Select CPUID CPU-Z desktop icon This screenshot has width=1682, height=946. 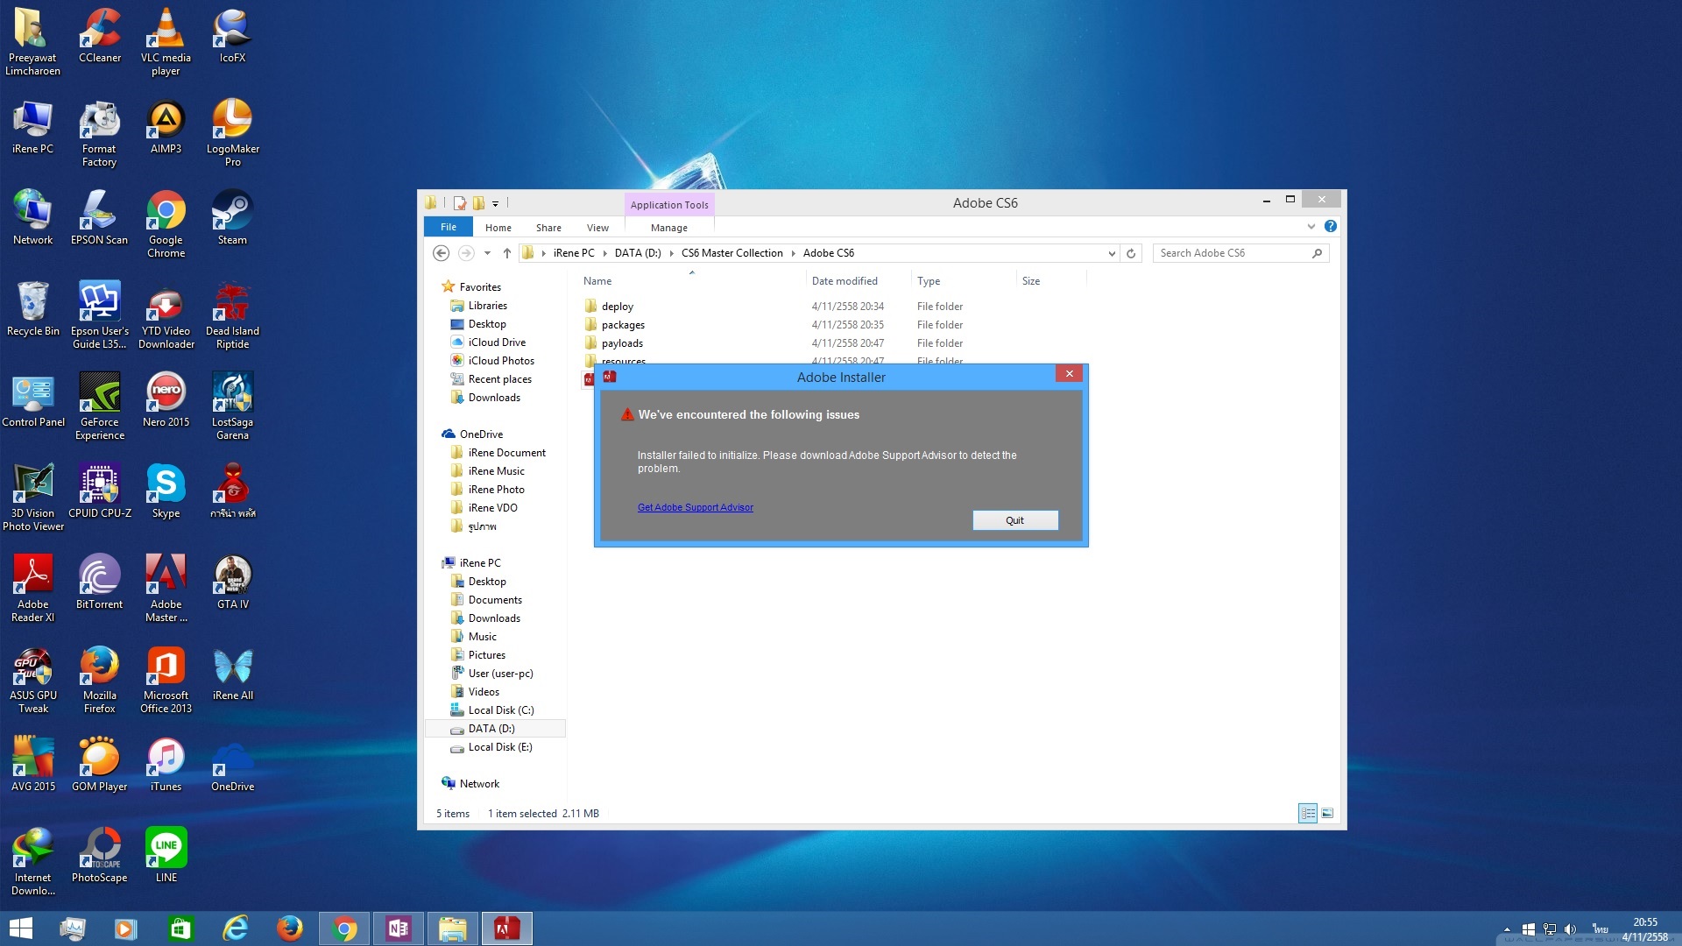pyautogui.click(x=99, y=491)
